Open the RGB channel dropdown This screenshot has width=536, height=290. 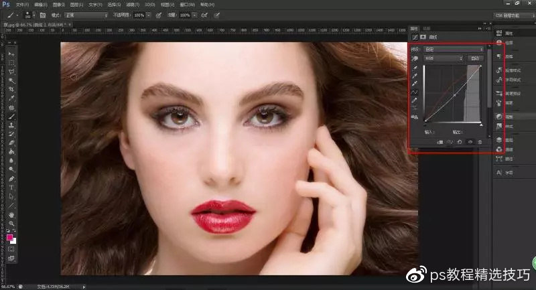tap(443, 59)
